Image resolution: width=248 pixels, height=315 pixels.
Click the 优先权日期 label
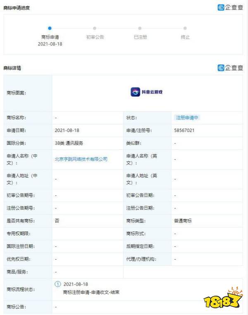[x=19, y=259]
